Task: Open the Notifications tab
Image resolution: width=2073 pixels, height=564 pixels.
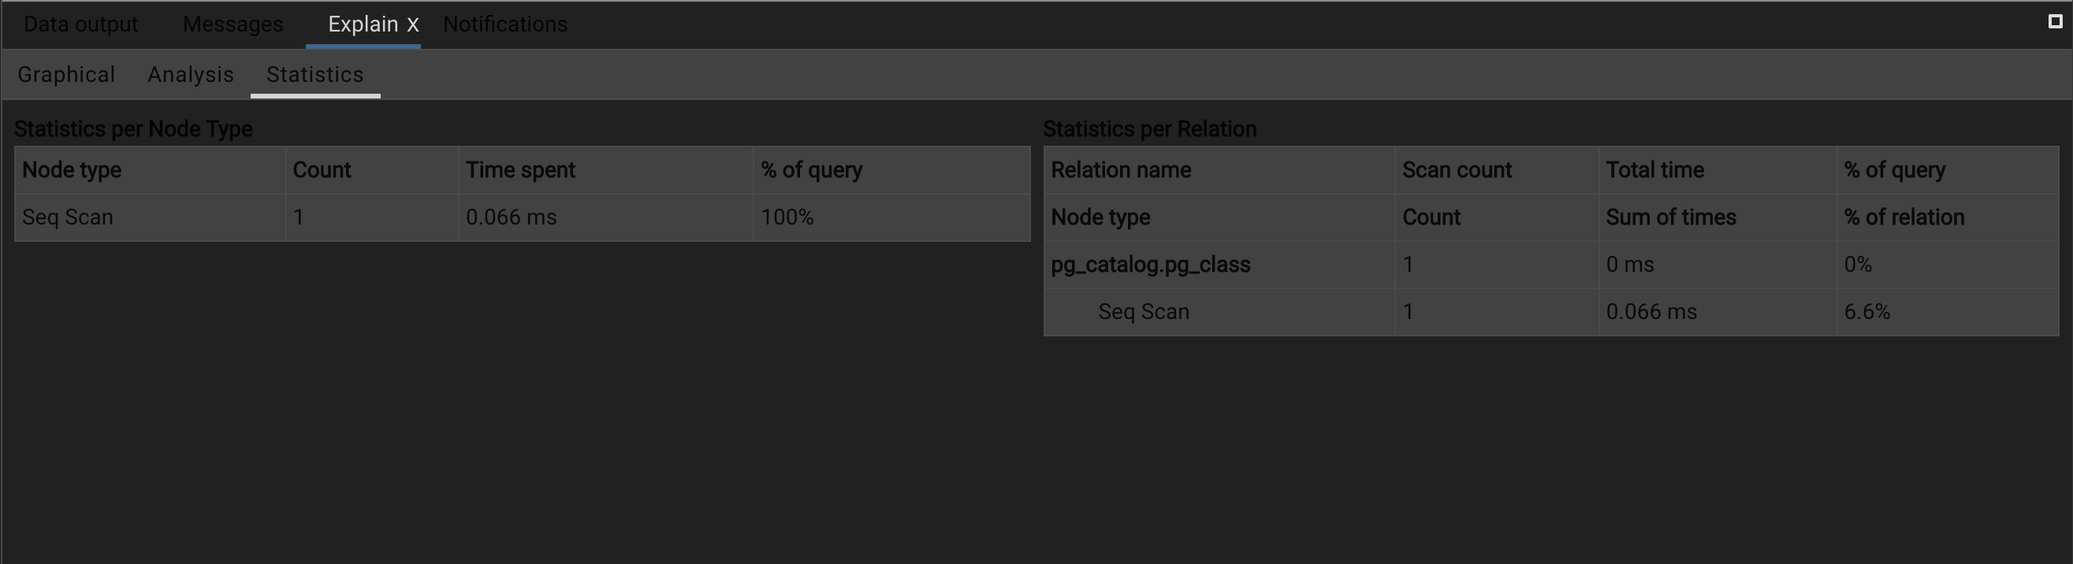Action: (505, 24)
